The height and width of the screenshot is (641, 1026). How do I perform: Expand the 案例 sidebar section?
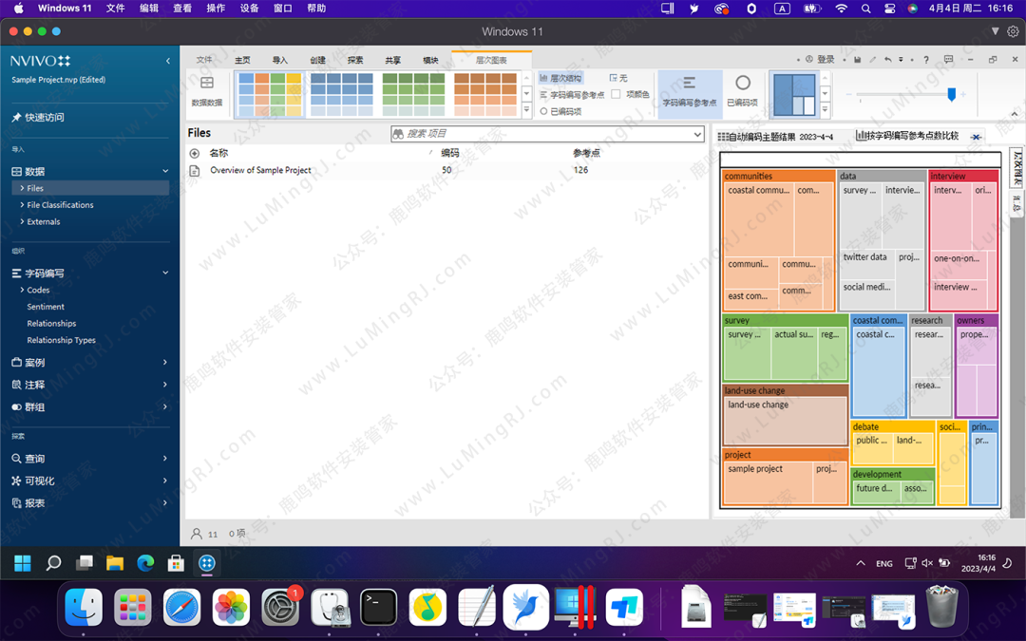(x=164, y=363)
